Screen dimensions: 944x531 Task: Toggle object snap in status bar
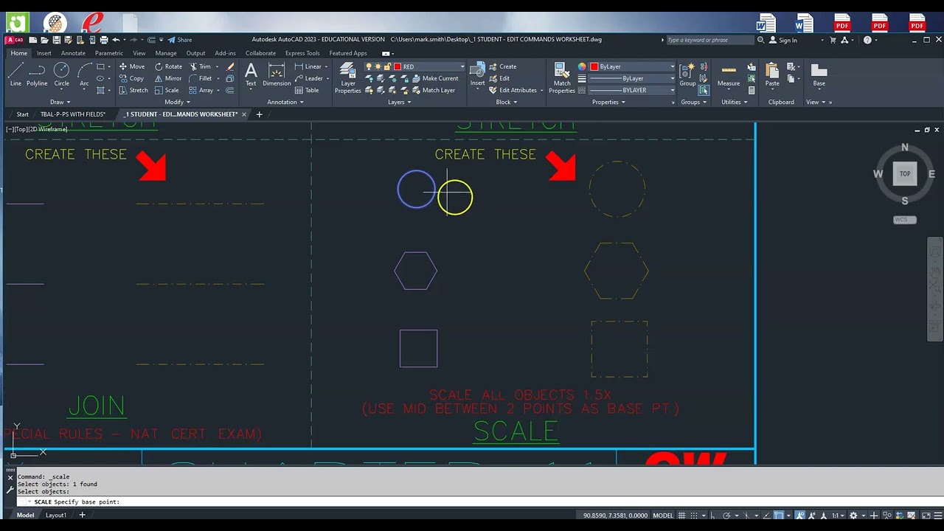[779, 516]
